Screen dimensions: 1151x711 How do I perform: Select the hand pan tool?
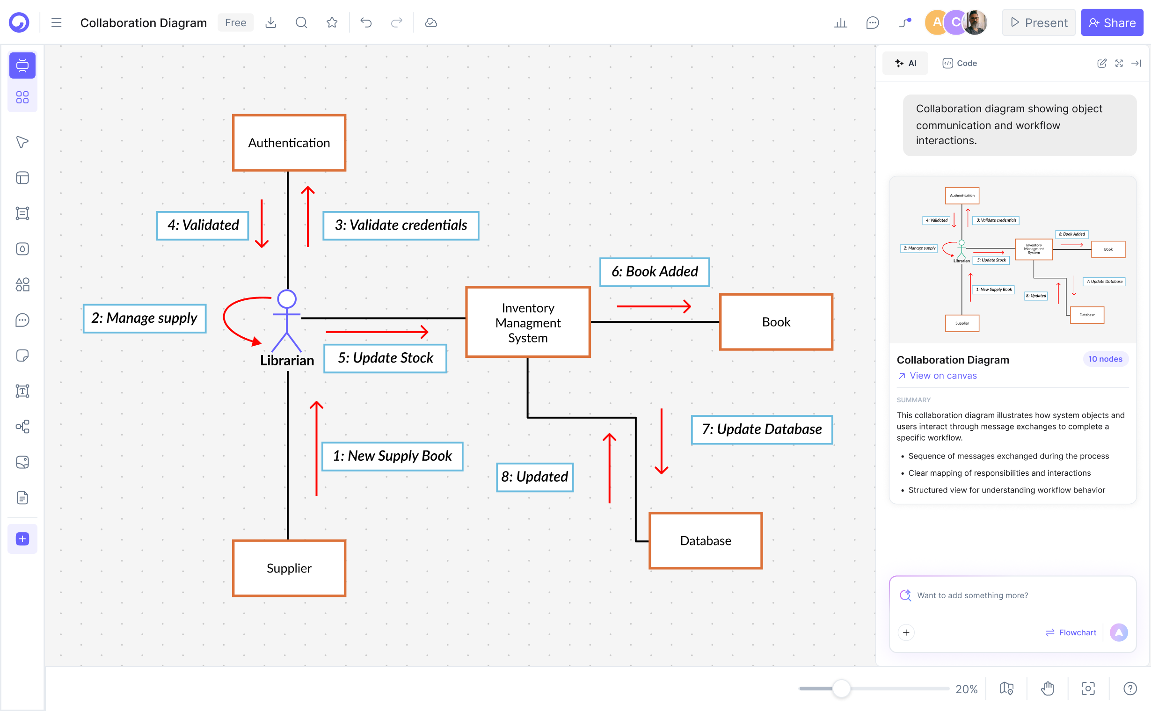1048,689
